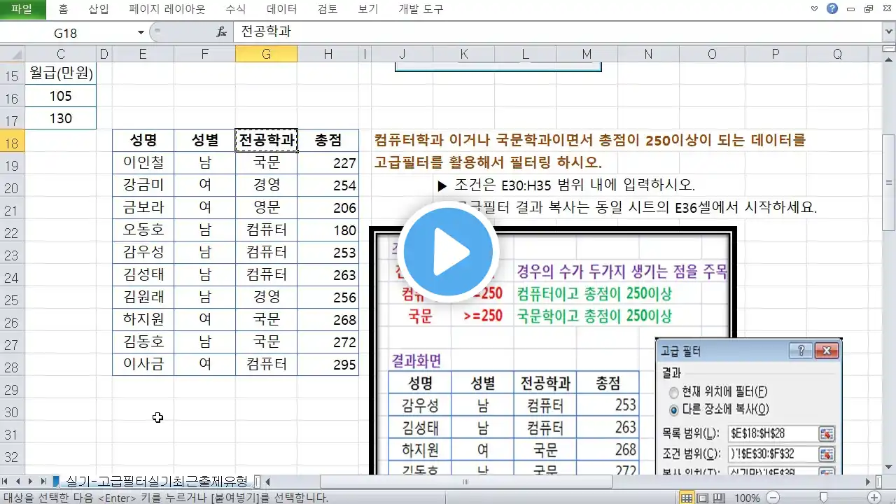Open the 파일 (File) tab
This screenshot has width=896, height=504.
(22, 9)
